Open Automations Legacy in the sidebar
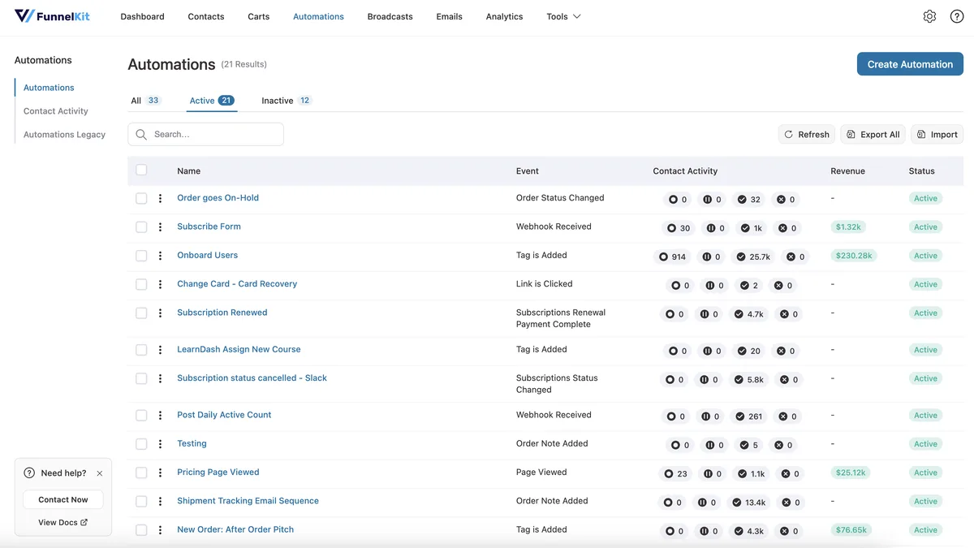The width and height of the screenshot is (974, 548). (64, 135)
